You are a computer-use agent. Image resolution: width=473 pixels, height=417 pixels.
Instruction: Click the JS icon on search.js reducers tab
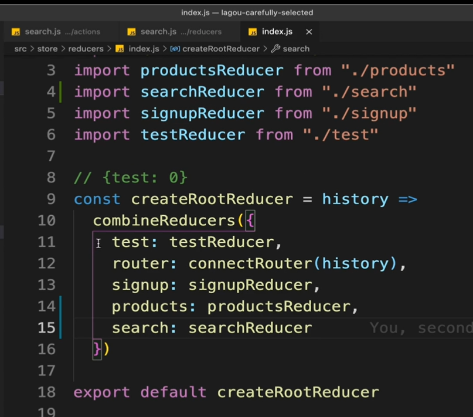(x=132, y=32)
